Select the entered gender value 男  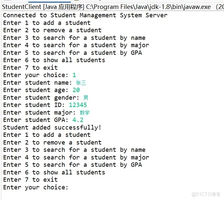(x=86, y=98)
